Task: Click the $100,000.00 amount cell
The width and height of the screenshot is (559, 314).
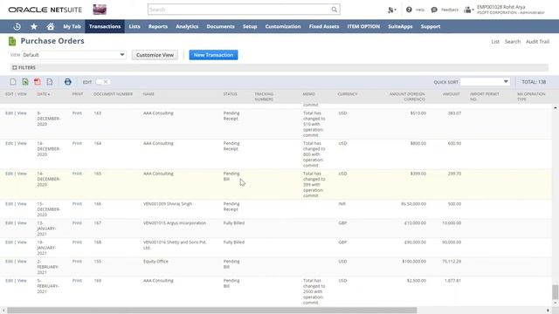Action: pyautogui.click(x=414, y=262)
